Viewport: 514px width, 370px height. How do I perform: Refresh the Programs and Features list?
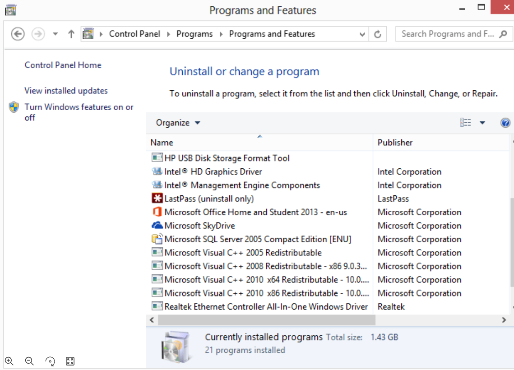(x=378, y=34)
